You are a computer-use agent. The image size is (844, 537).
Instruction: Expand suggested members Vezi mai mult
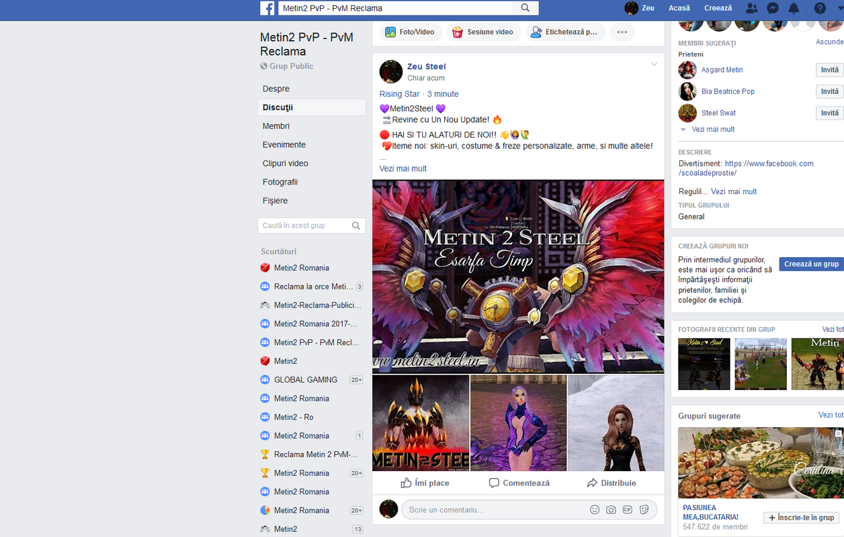713,130
